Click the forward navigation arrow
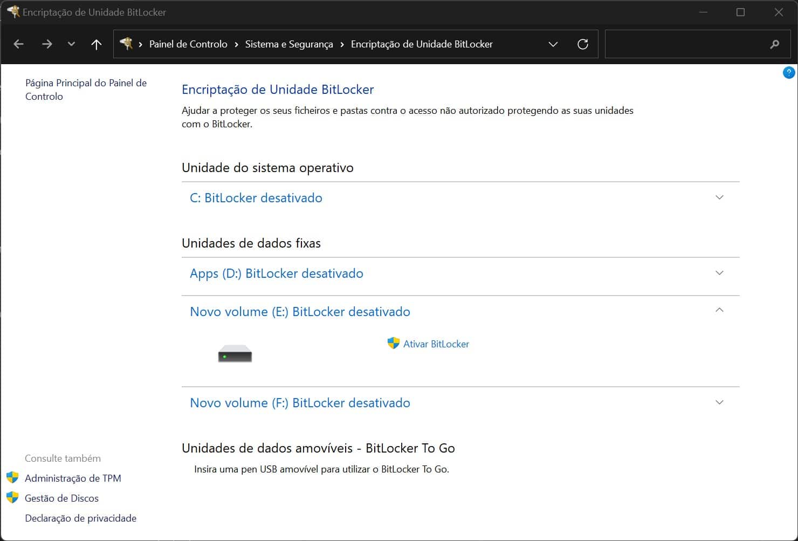The image size is (798, 541). coord(47,44)
